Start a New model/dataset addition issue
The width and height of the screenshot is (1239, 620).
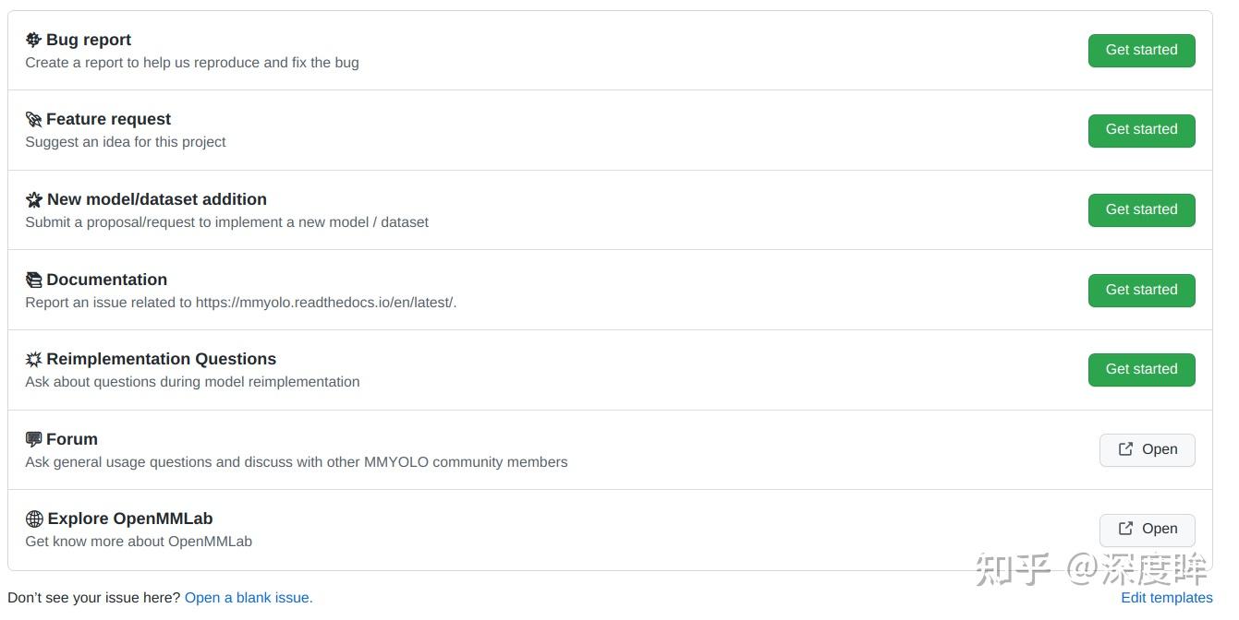(1141, 209)
